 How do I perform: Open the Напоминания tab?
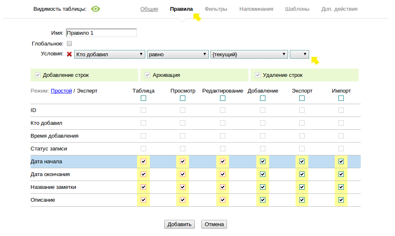[x=256, y=9]
